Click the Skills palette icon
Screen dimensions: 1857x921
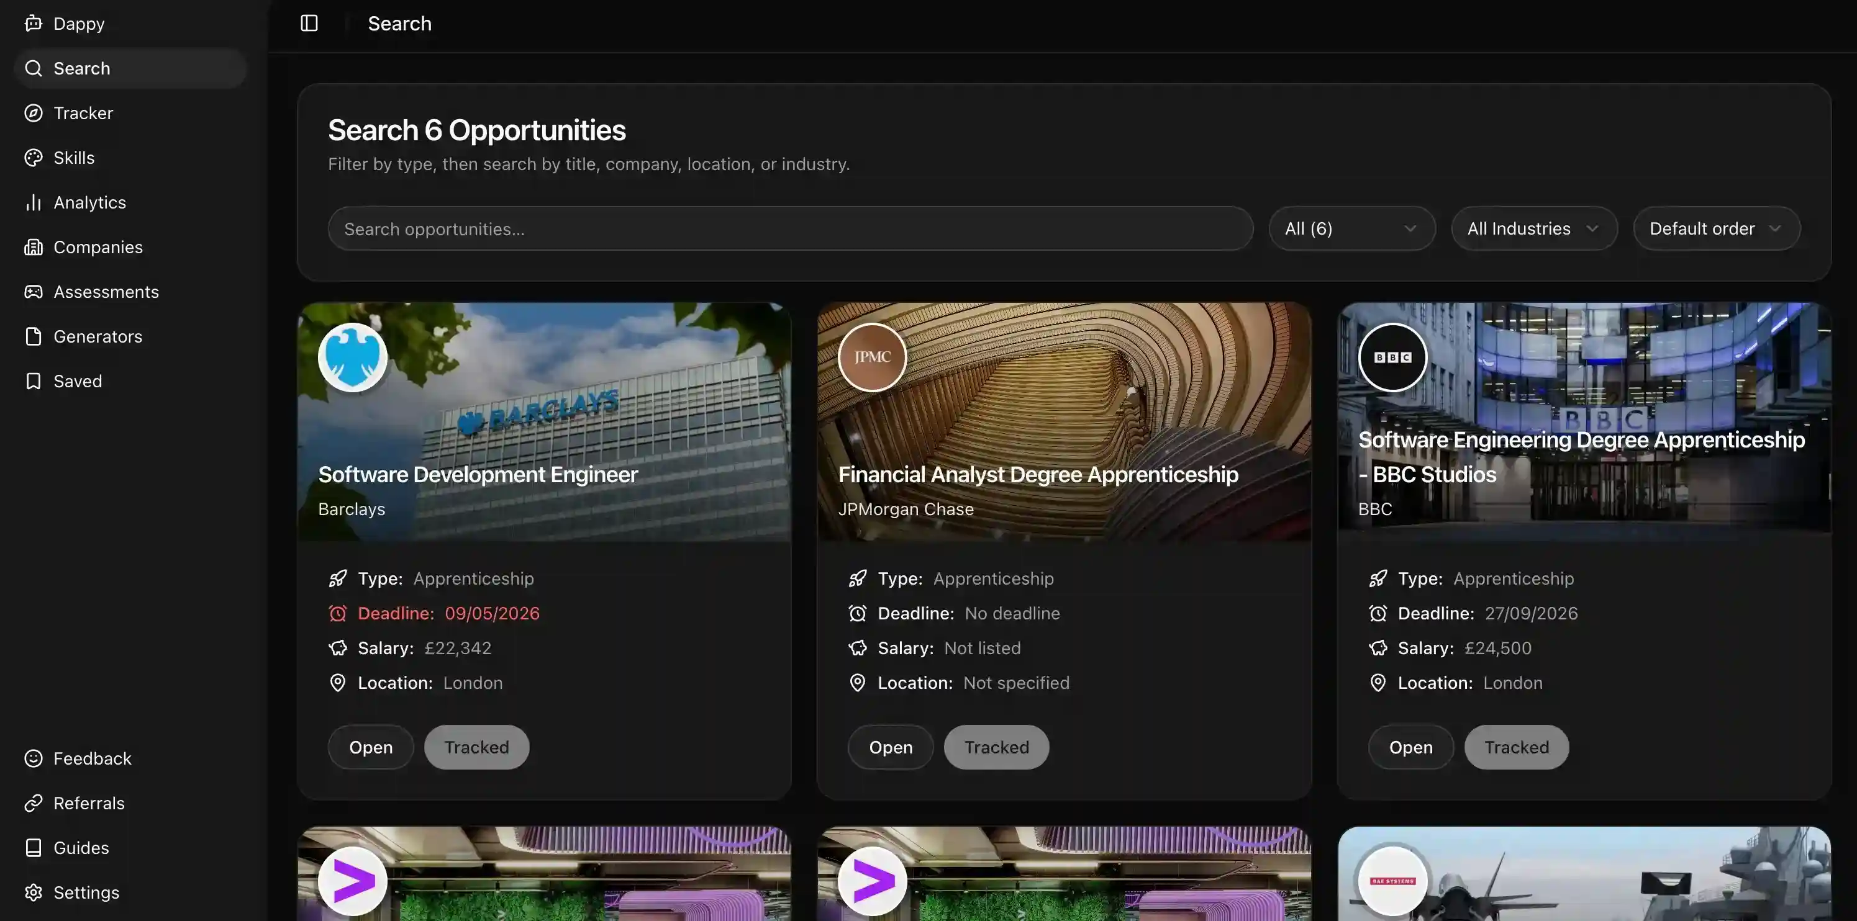pyautogui.click(x=33, y=158)
